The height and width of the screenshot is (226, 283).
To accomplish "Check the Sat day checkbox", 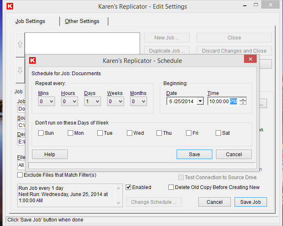I will (218, 133).
